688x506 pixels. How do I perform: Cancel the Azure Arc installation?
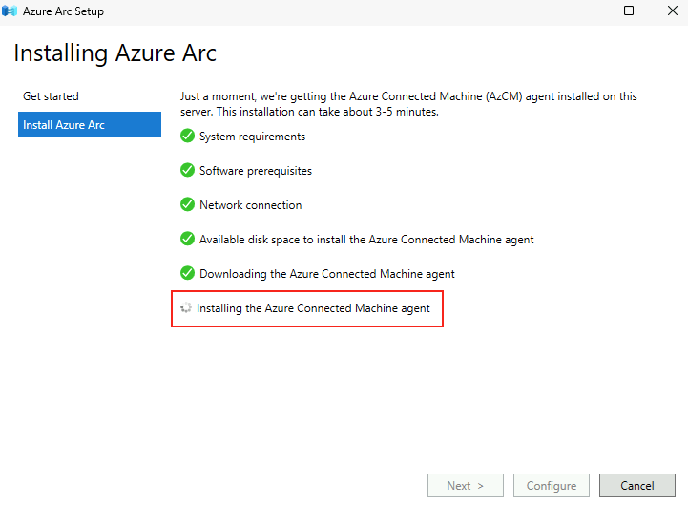(637, 485)
